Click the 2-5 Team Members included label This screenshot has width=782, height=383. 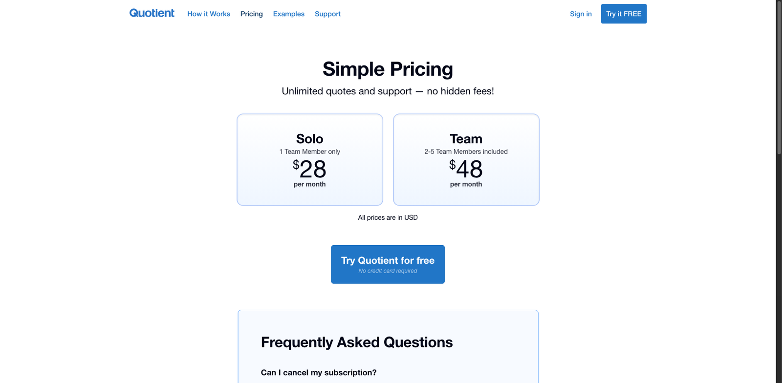tap(466, 151)
